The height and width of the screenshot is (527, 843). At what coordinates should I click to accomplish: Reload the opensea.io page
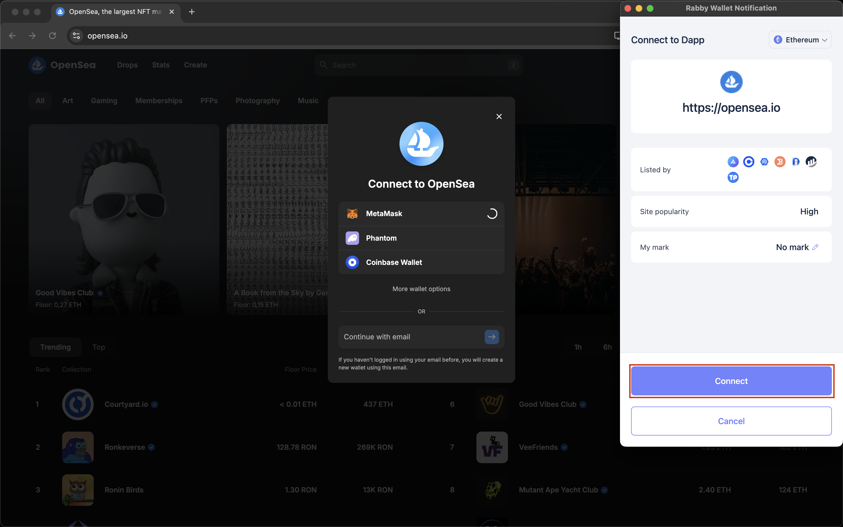(x=52, y=36)
